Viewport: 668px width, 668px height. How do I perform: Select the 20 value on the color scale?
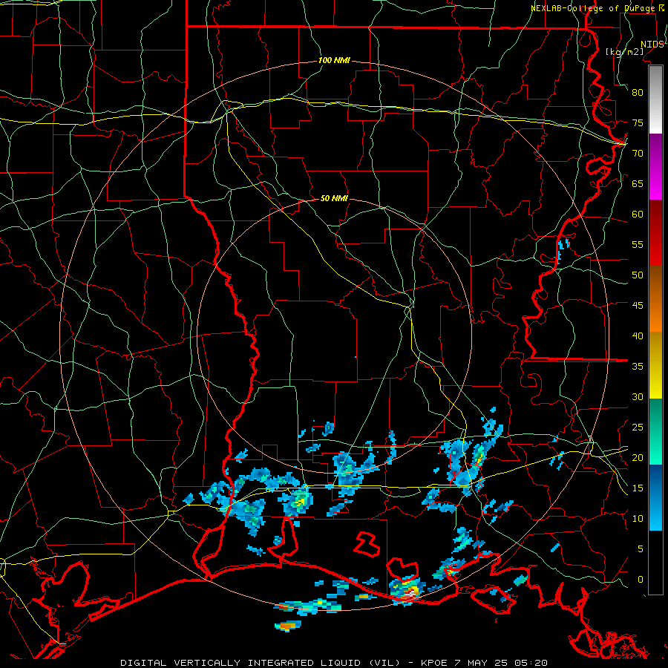coord(638,457)
